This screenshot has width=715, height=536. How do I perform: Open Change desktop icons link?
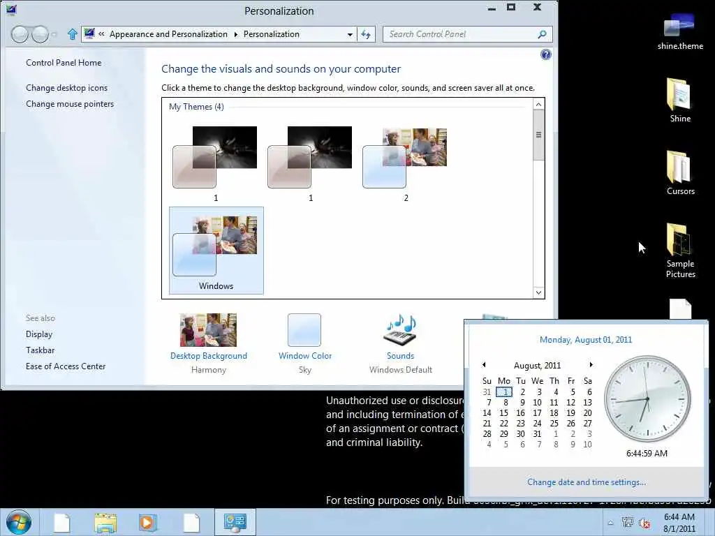66,88
